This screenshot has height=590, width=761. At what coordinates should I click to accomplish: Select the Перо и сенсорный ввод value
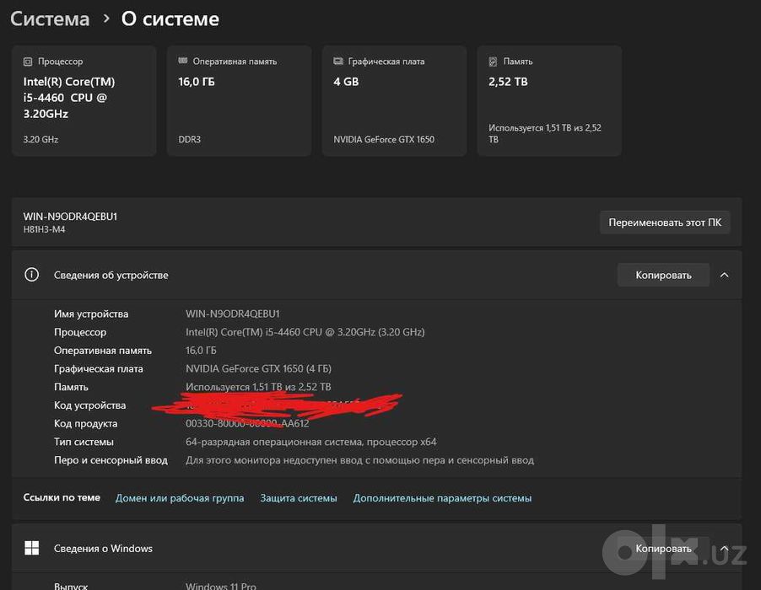tap(359, 460)
